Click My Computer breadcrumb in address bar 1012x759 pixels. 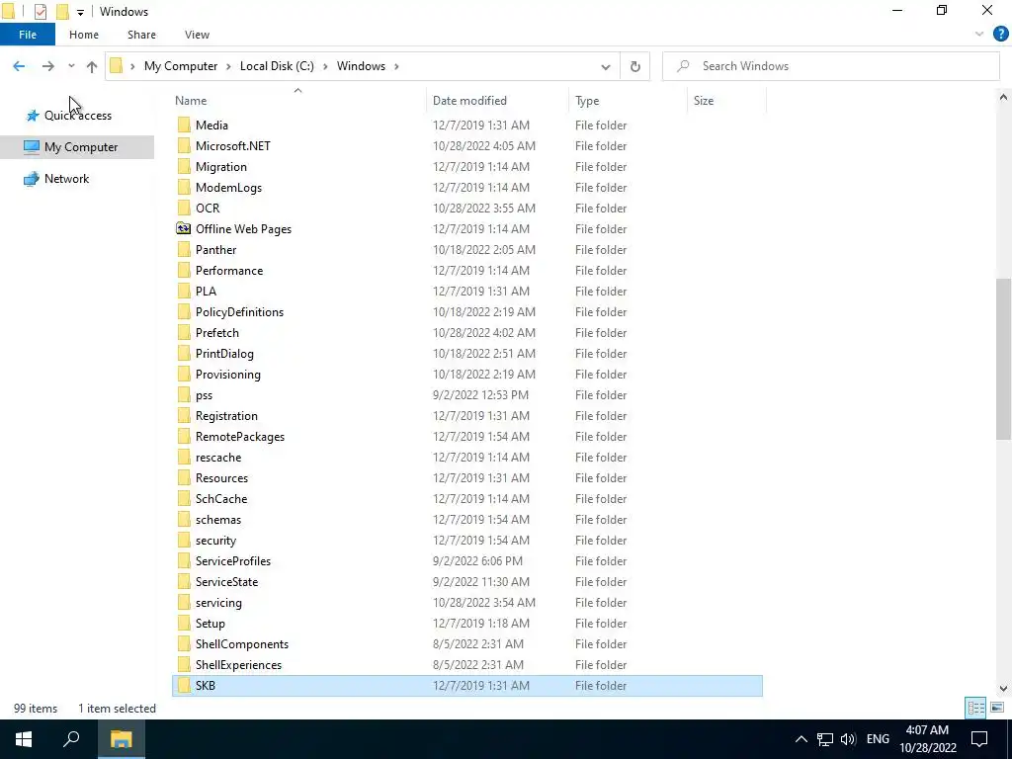tap(181, 66)
